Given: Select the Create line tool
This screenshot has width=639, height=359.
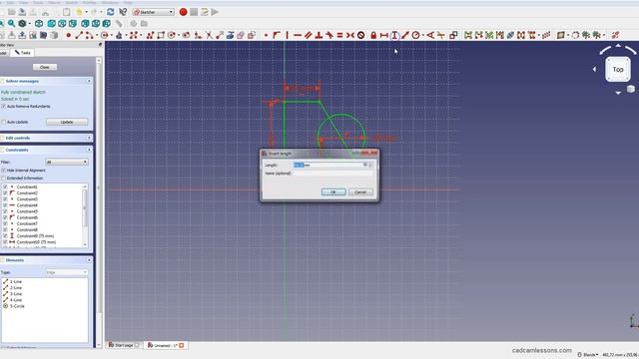Looking at the screenshot, I should (x=79, y=36).
